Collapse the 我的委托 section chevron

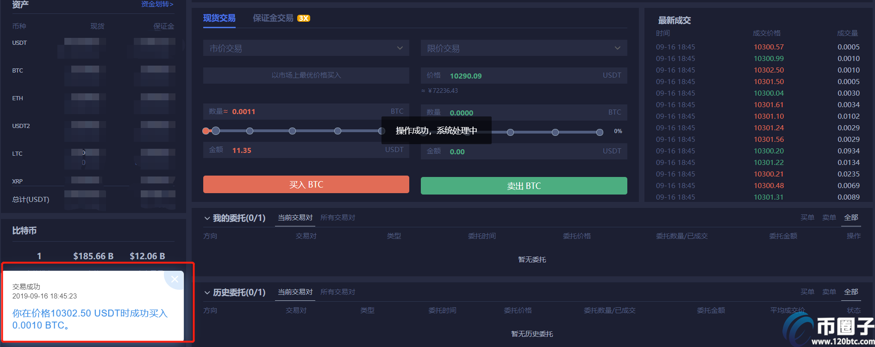click(x=207, y=218)
